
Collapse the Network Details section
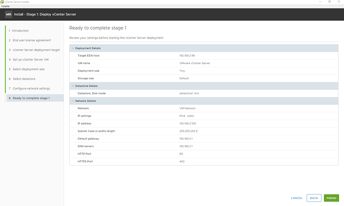coord(72,101)
